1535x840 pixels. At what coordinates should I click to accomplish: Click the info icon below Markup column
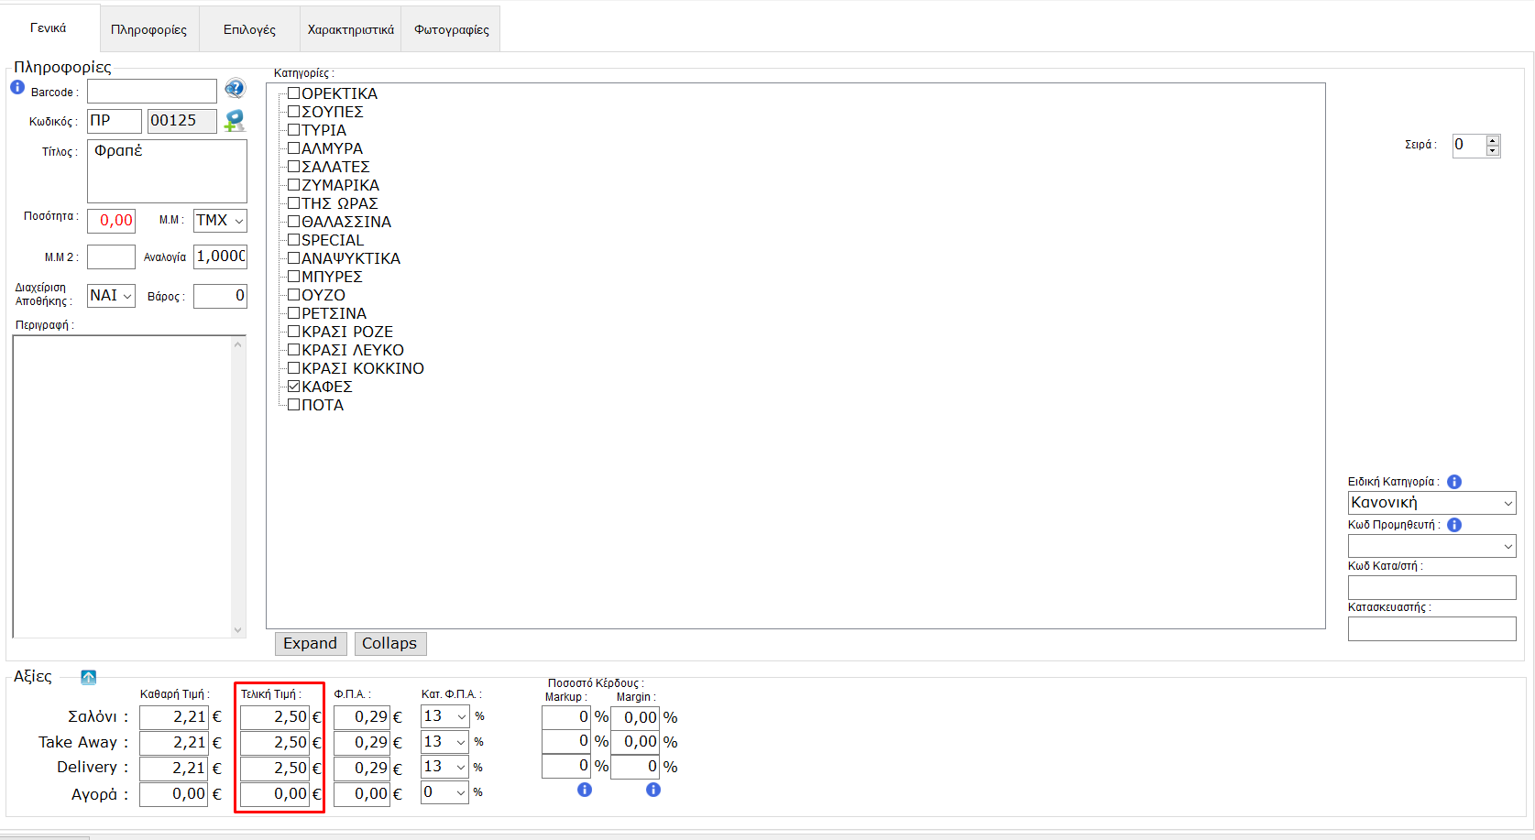tap(585, 790)
